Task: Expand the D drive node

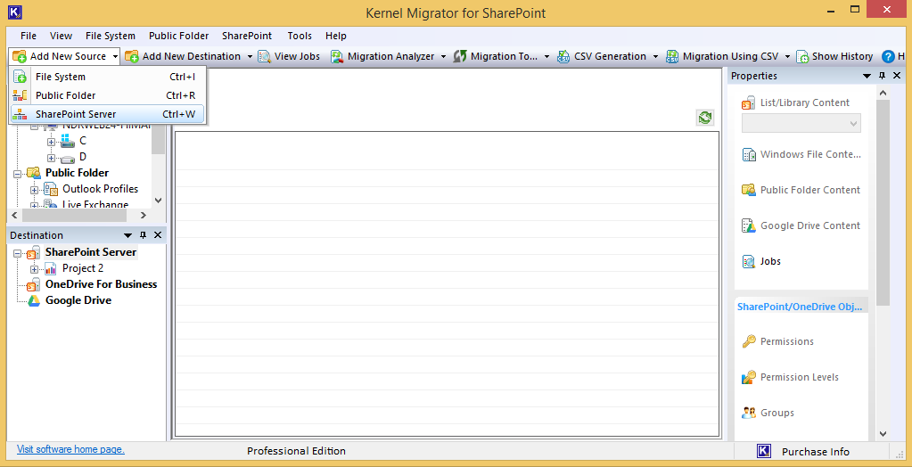Action: [51, 158]
